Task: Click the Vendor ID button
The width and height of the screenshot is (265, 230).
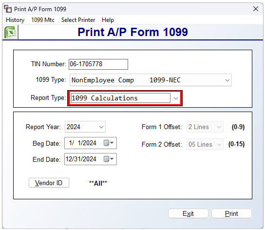Action: (49, 183)
